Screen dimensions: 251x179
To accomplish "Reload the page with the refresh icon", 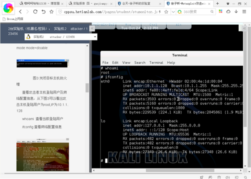I will 35,12.
